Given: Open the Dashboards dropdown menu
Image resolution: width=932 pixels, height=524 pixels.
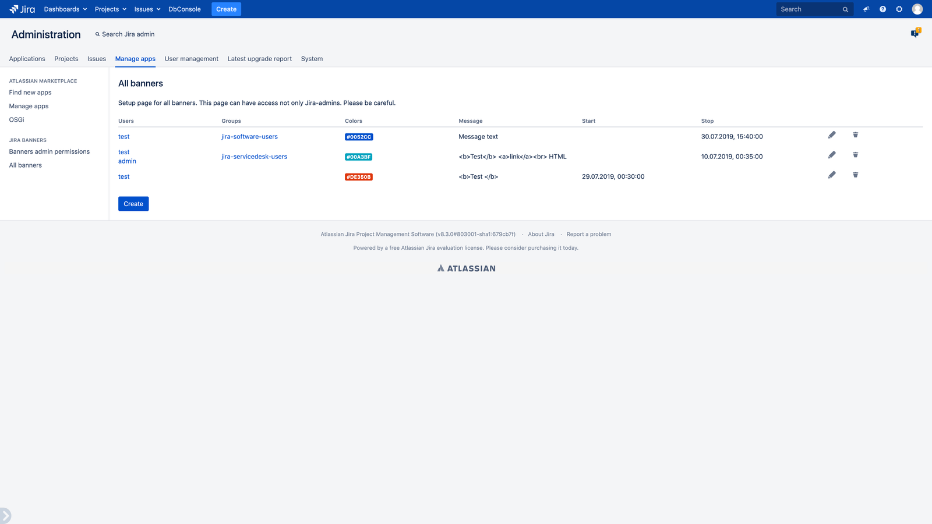Looking at the screenshot, I should 65,9.
